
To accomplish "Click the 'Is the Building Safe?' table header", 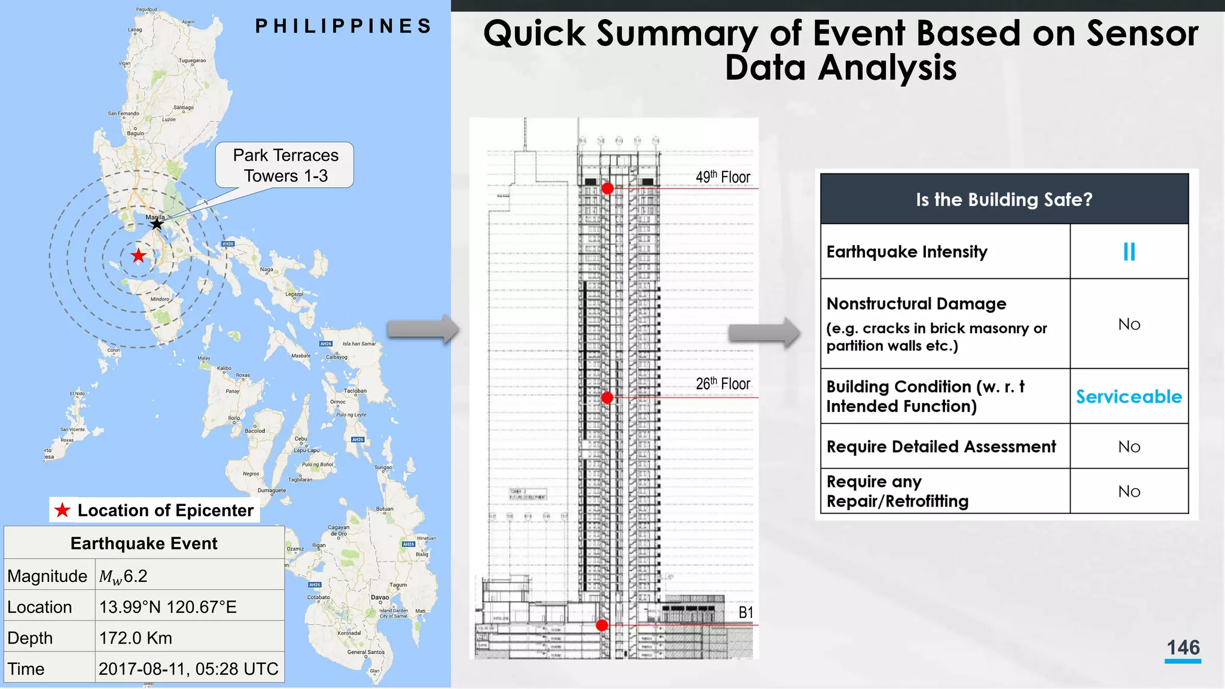I will click(1004, 199).
